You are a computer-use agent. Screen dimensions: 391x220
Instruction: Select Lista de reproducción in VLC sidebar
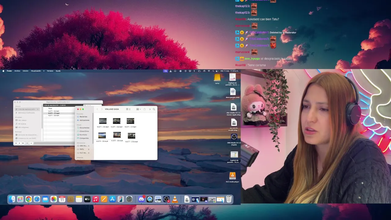(27, 109)
